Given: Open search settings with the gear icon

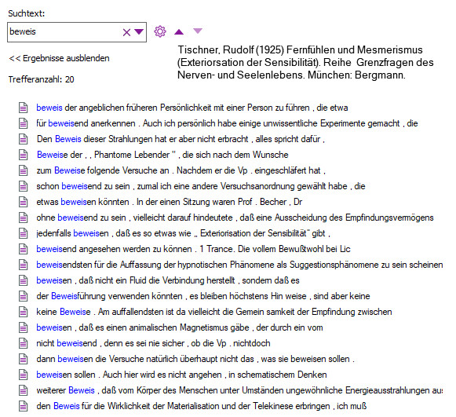Looking at the screenshot, I should click(160, 31).
